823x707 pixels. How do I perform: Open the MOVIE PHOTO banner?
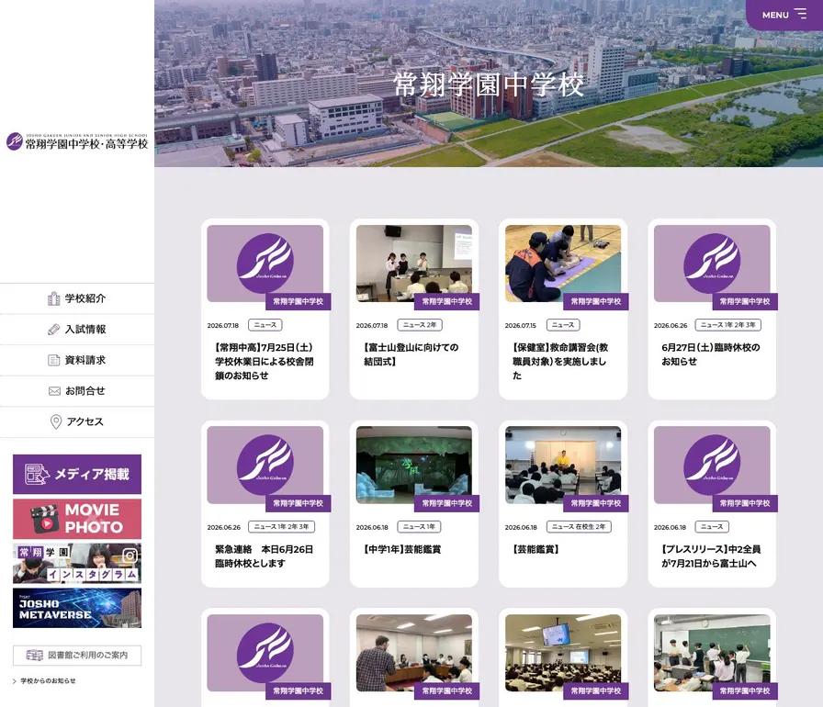77,519
